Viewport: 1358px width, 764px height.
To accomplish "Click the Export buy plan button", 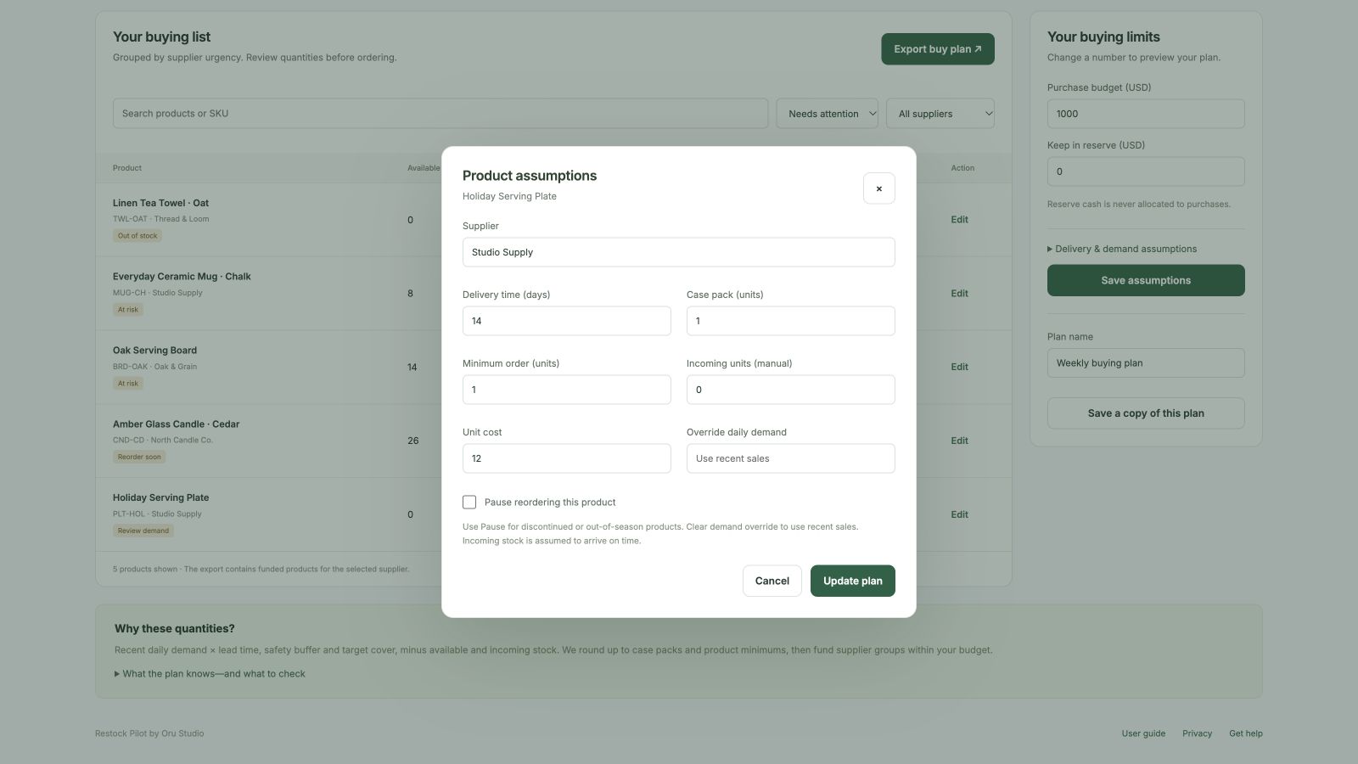I will [x=937, y=49].
